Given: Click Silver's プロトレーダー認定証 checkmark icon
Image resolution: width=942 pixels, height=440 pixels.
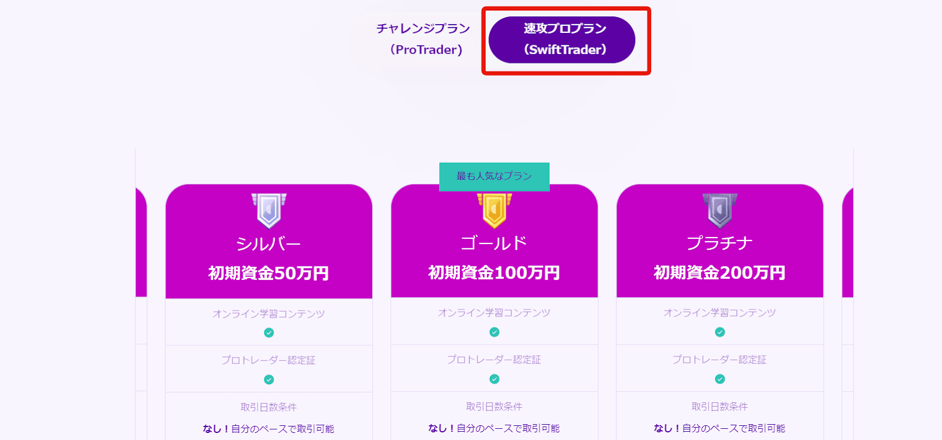Looking at the screenshot, I should point(269,380).
